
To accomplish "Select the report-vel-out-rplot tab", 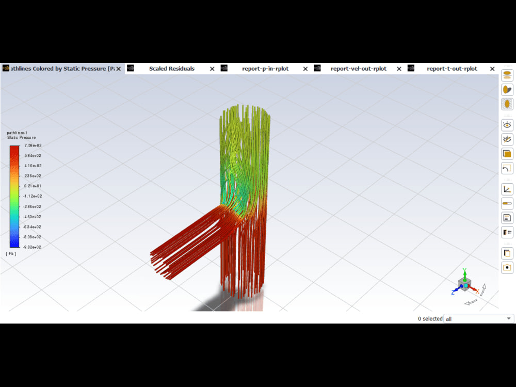I will (359, 68).
